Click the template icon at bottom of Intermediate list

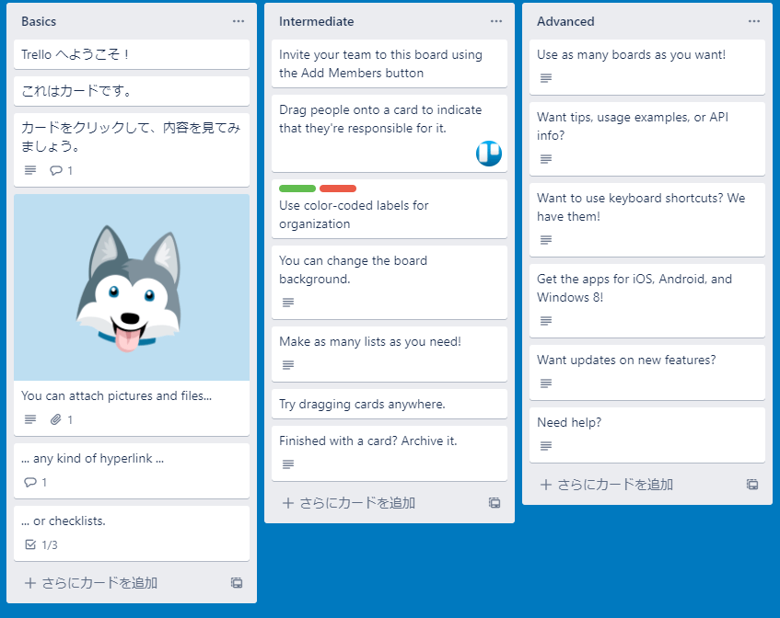(495, 503)
